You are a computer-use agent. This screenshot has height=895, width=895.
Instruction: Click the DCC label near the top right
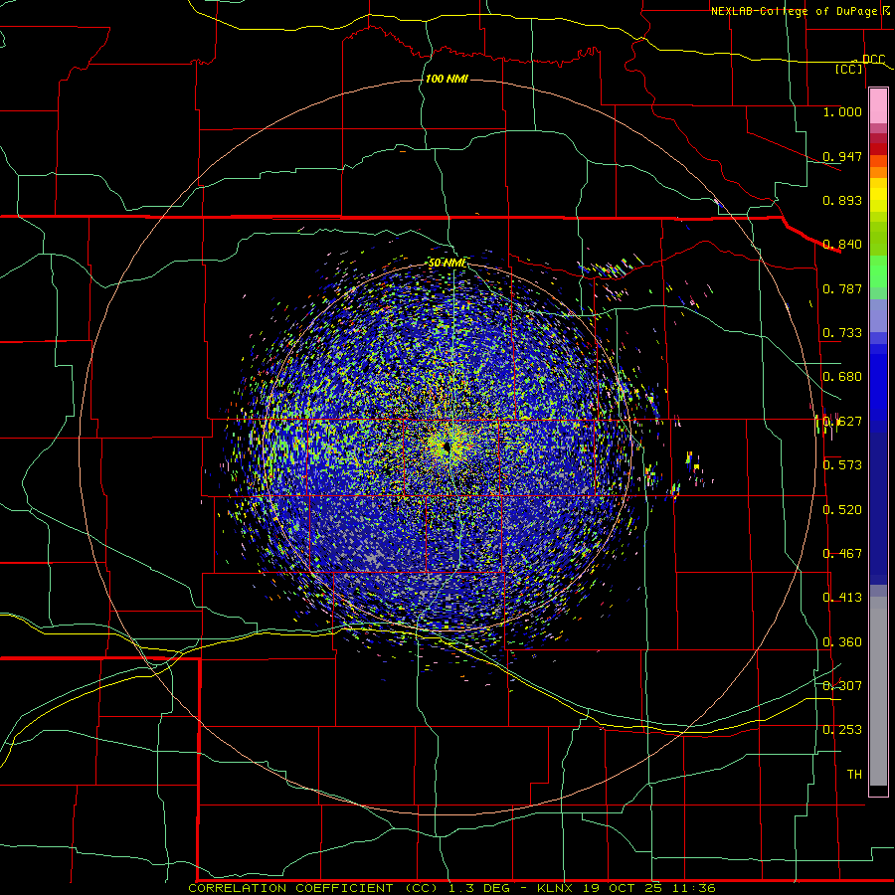click(873, 59)
